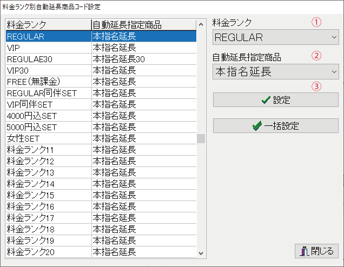The image size is (344, 267).
Task: Select the 料金ランク14 row
Action: coord(101,184)
